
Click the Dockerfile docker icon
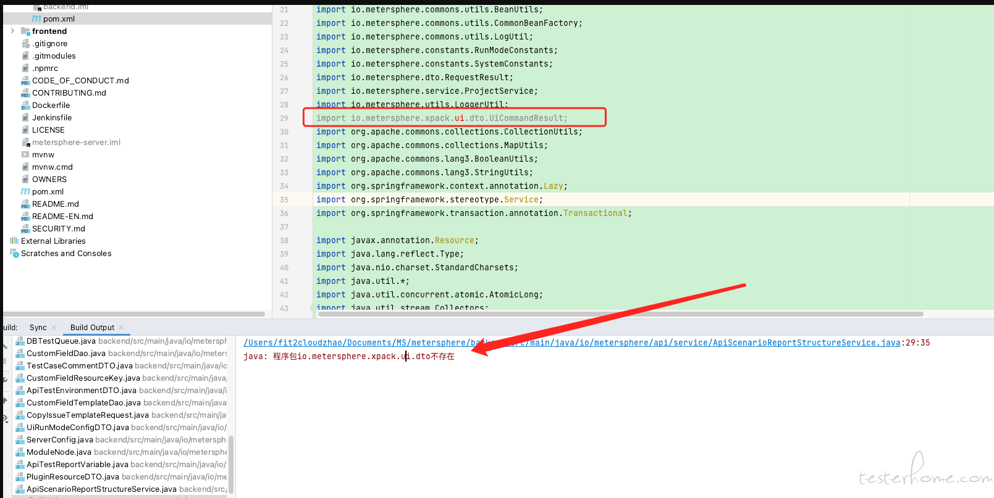pyautogui.click(x=25, y=105)
